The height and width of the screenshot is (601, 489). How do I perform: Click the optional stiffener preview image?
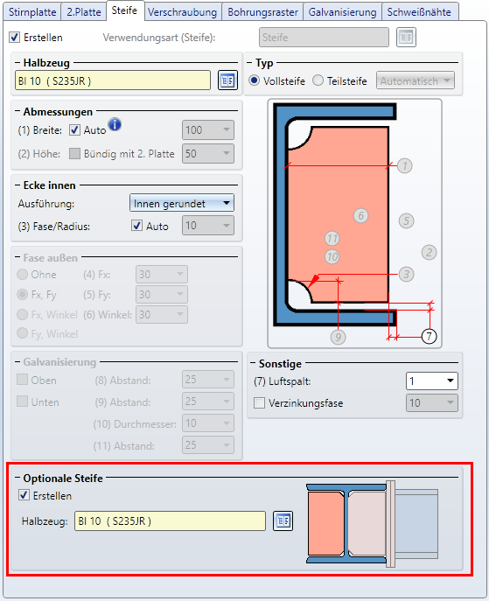(373, 523)
